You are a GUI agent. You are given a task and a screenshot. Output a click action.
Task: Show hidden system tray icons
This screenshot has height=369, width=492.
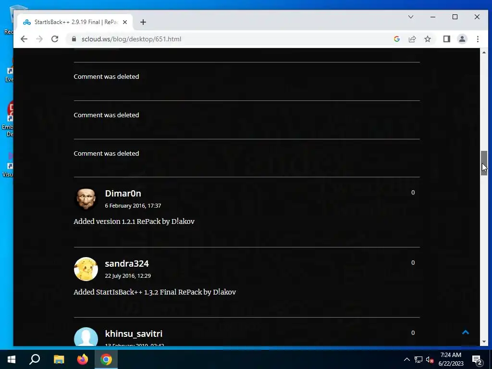[406, 359]
